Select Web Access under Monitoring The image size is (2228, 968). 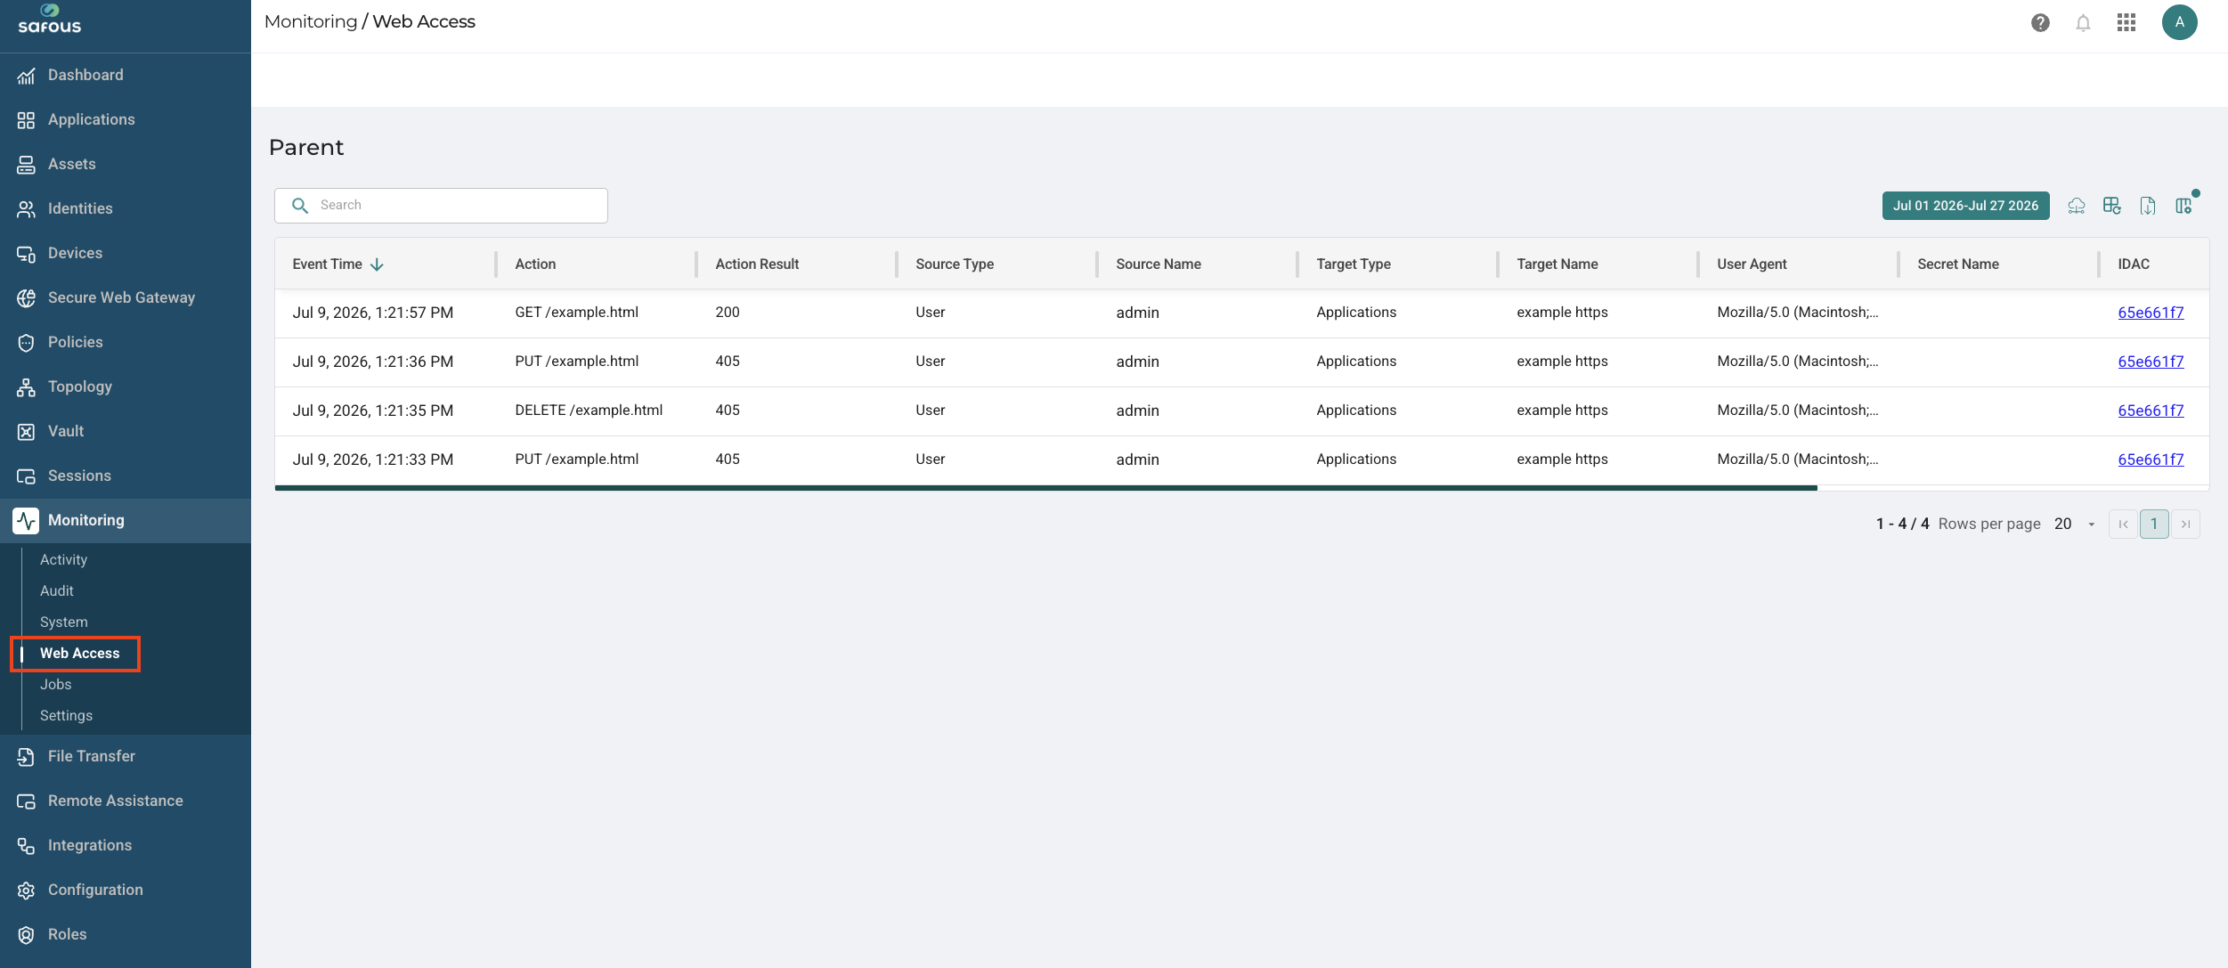[x=79, y=654]
